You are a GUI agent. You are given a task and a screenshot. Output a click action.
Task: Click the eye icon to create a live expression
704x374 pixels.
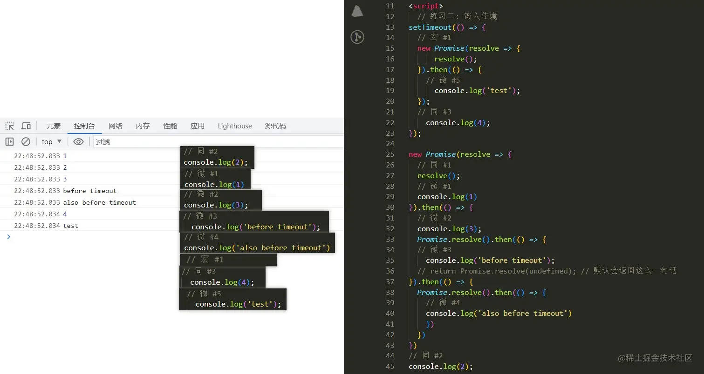tap(79, 142)
